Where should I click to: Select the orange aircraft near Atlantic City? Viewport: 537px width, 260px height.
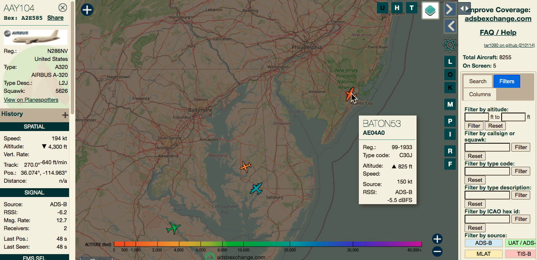pyautogui.click(x=350, y=94)
